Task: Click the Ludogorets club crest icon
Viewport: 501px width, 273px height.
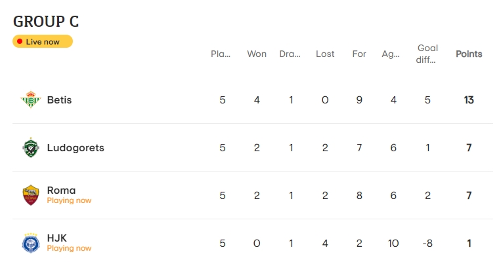Action: coord(31,147)
